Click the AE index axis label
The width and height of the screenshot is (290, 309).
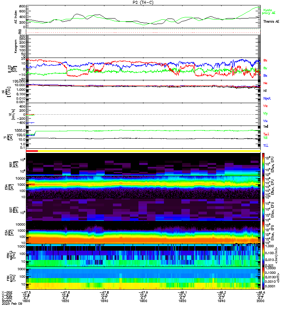(x=16, y=17)
